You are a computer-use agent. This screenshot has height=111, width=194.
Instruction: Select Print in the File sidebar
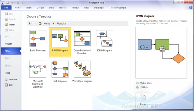[7, 58]
